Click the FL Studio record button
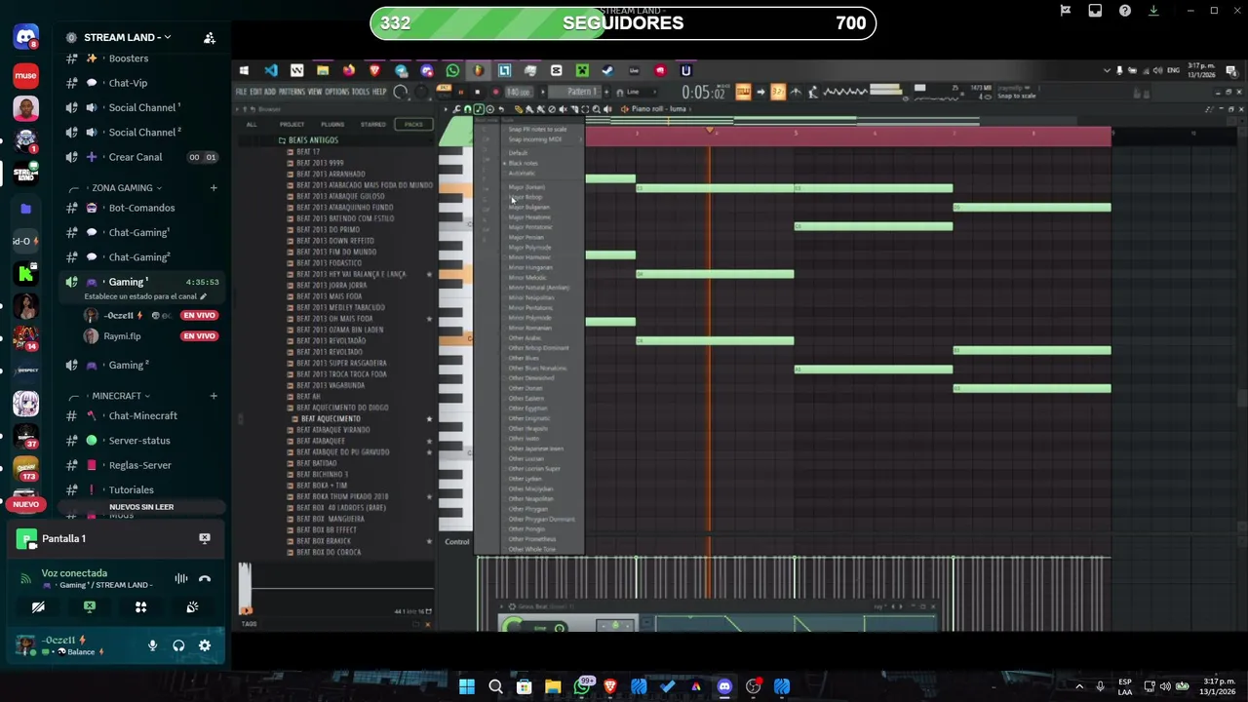Screen dimensions: 1248x702 tap(495, 92)
